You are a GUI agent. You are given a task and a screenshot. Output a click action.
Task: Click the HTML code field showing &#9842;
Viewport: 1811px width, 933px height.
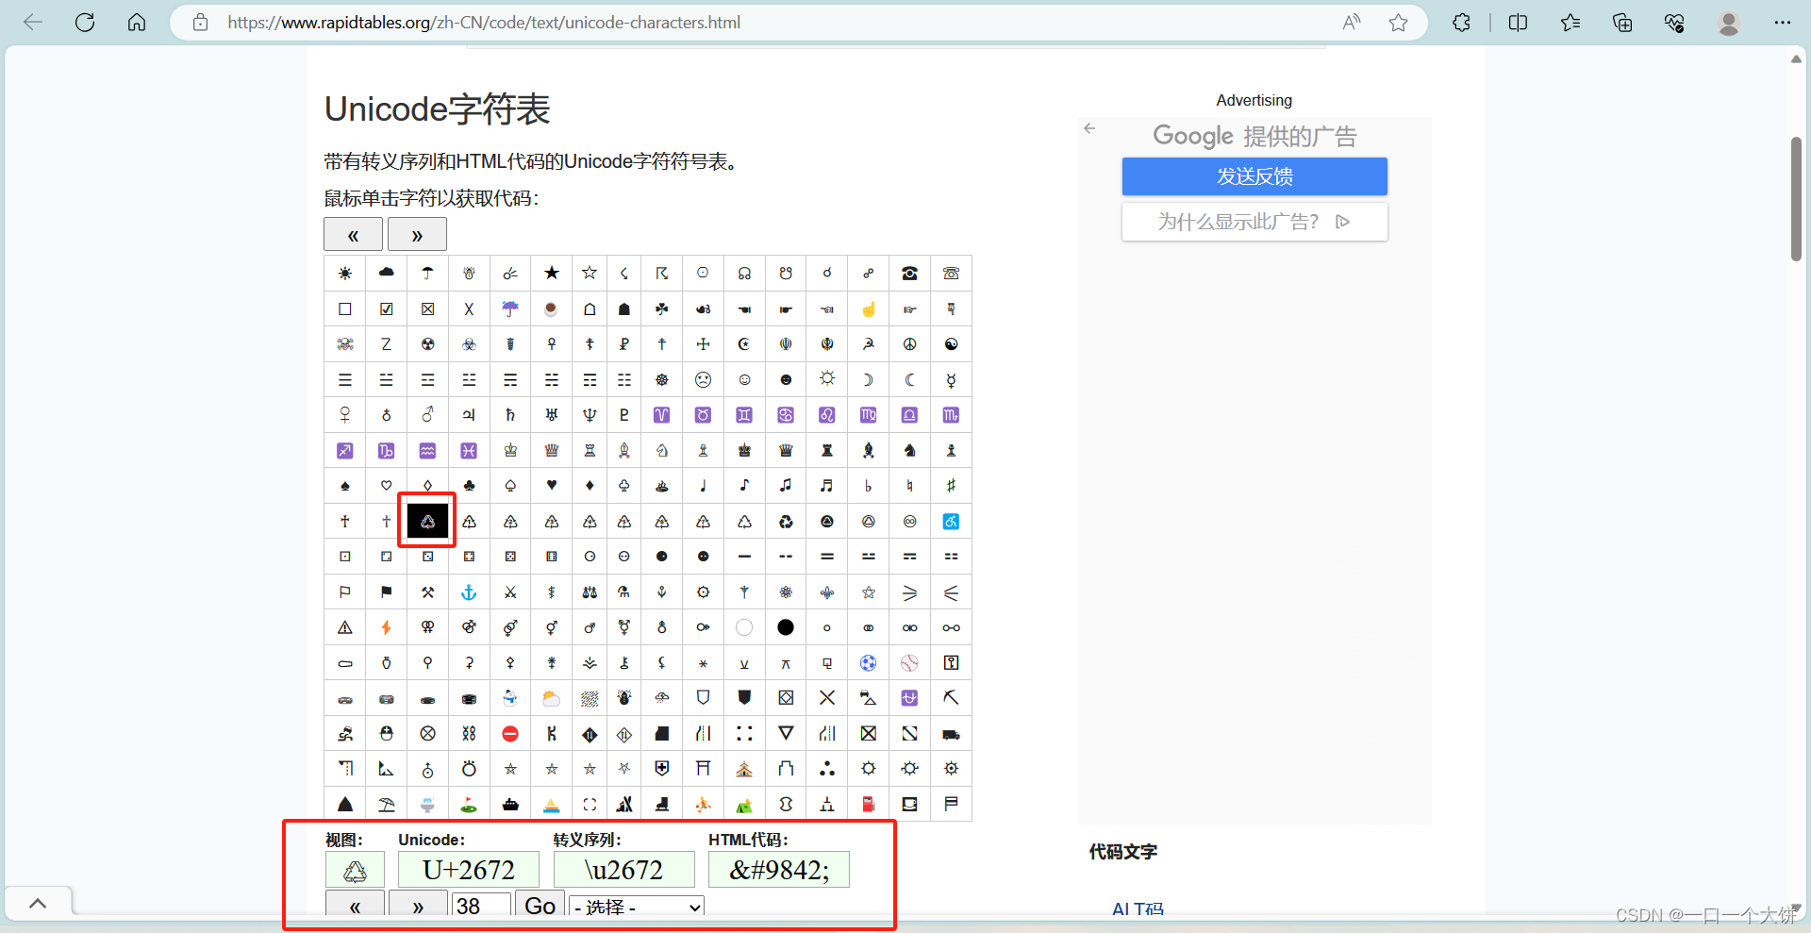click(x=779, y=870)
